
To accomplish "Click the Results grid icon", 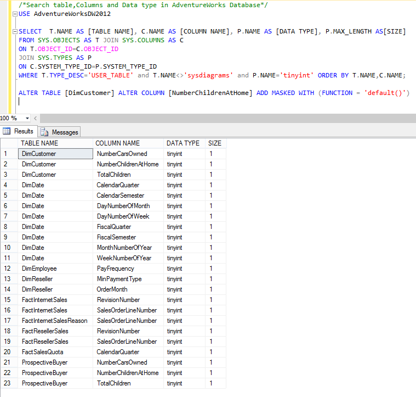I will [7, 131].
